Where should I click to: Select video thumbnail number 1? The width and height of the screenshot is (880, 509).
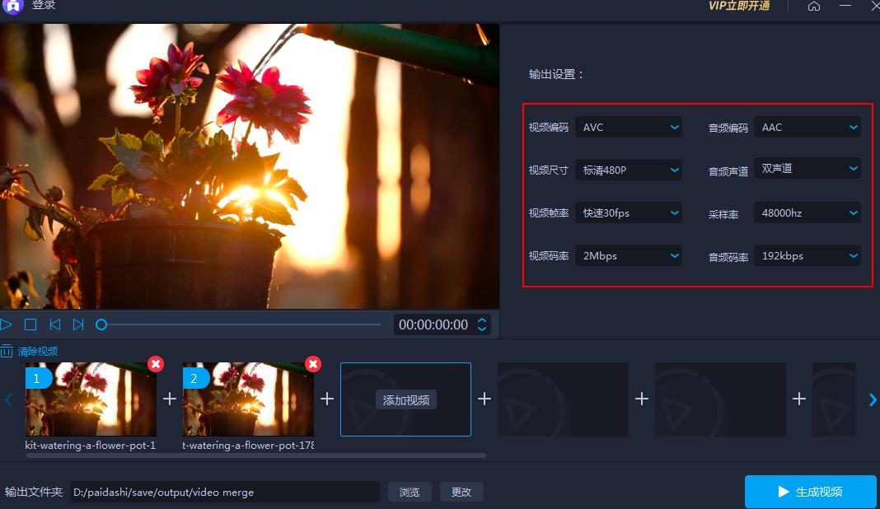pyautogui.click(x=91, y=399)
